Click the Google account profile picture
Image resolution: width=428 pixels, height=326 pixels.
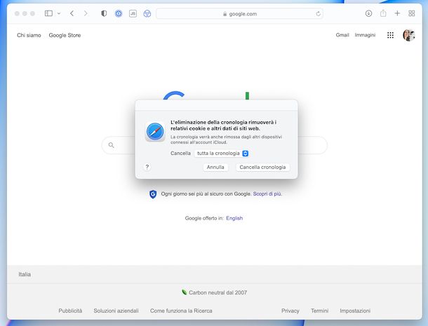point(409,35)
